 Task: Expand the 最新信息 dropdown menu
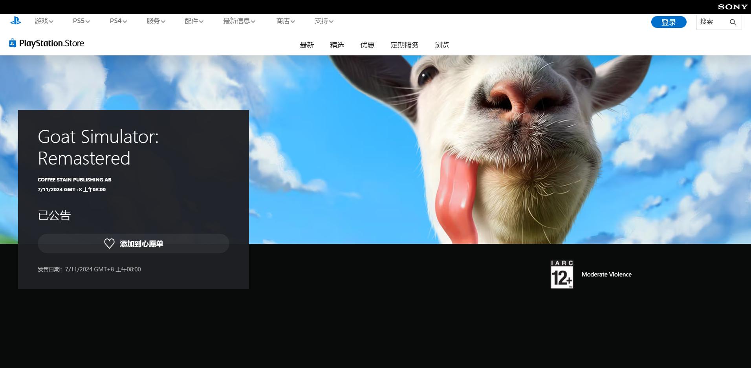pos(239,21)
